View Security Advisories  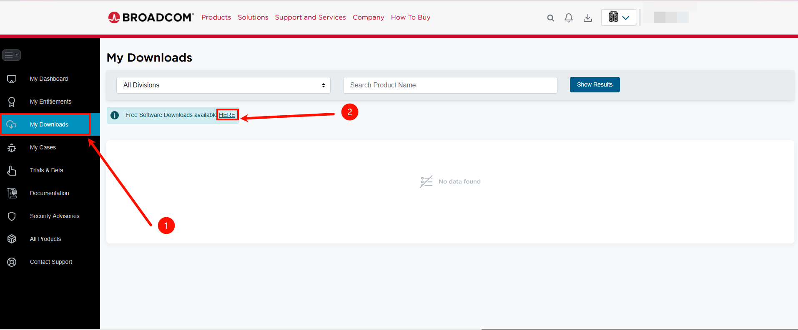55,216
